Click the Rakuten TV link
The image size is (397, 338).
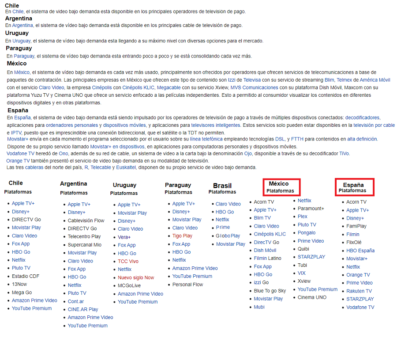coord(359,291)
